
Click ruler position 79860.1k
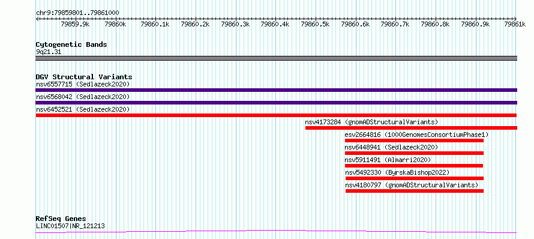click(155, 24)
